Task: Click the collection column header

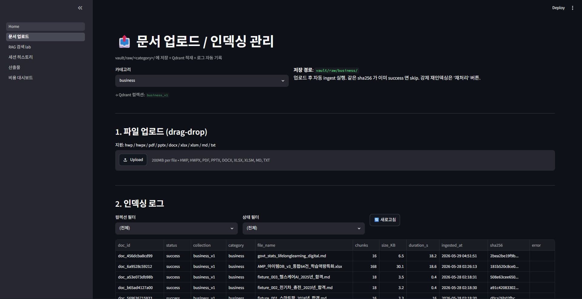Action: [208, 245]
